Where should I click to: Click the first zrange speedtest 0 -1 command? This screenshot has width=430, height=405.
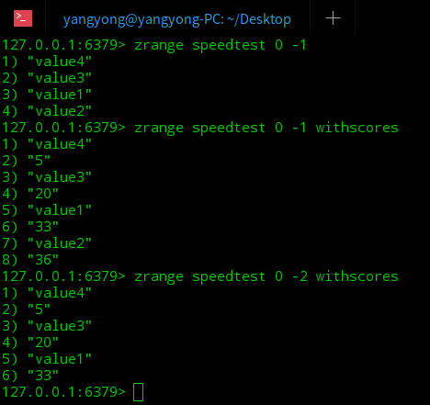click(221, 45)
